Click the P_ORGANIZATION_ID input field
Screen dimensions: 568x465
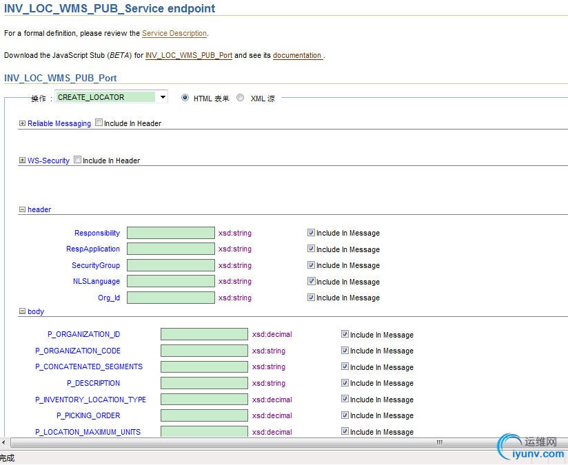(x=204, y=334)
